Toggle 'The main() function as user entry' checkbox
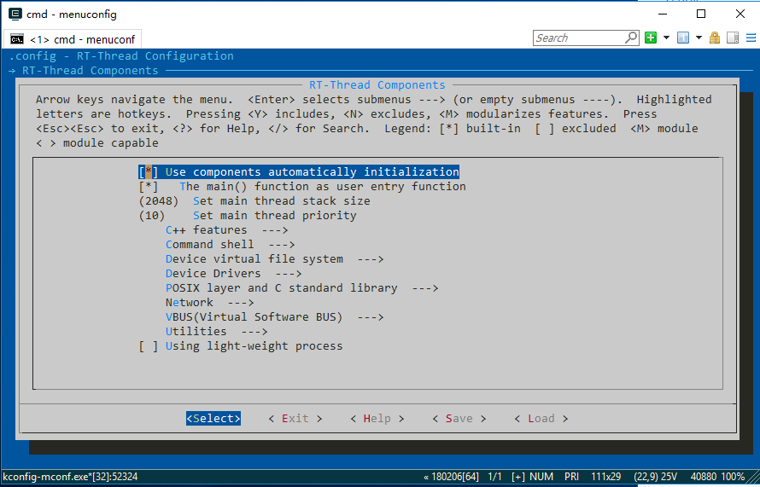Image resolution: width=760 pixels, height=487 pixels. (x=148, y=186)
